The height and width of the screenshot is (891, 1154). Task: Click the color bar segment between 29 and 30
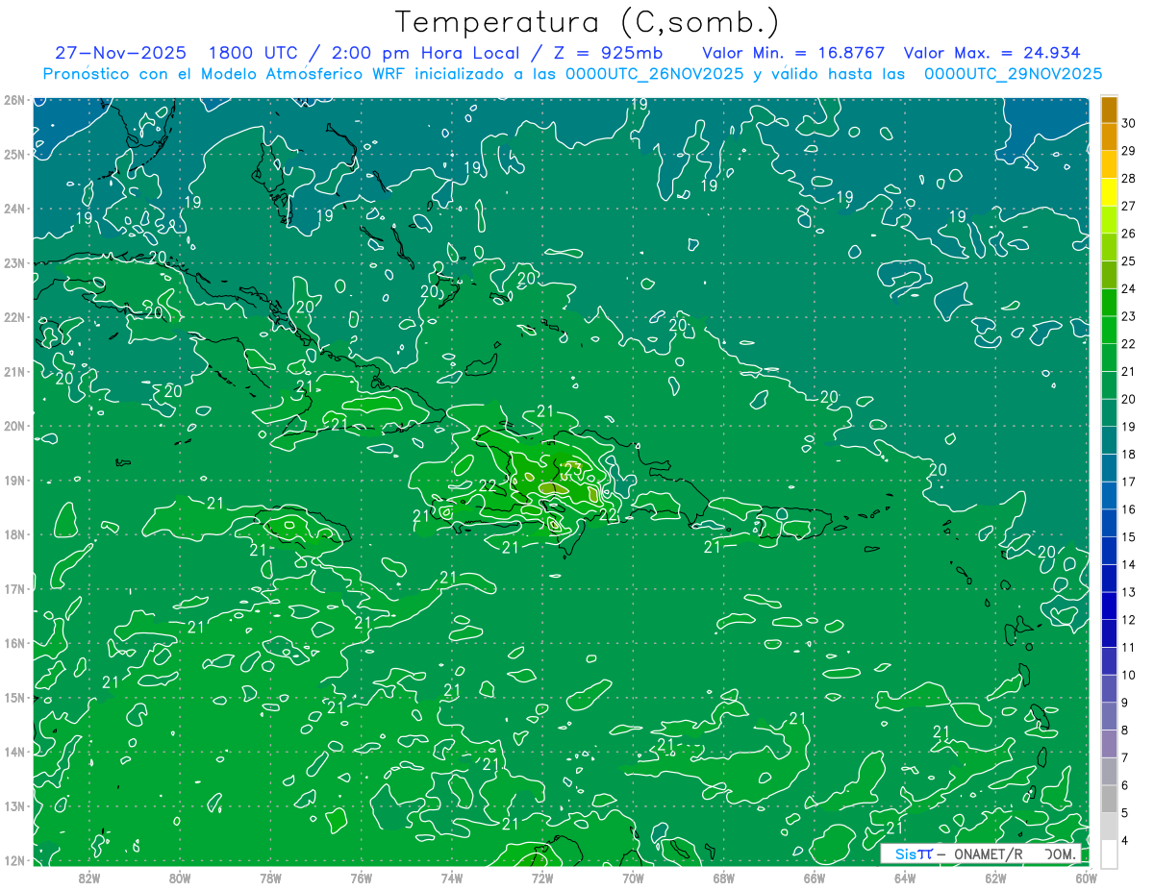coord(1109,136)
